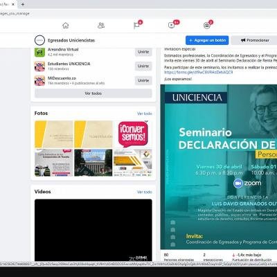Click the MiDescuento.co group icon
Image resolution: width=277 pixels, height=277 pixels.
tap(39, 80)
